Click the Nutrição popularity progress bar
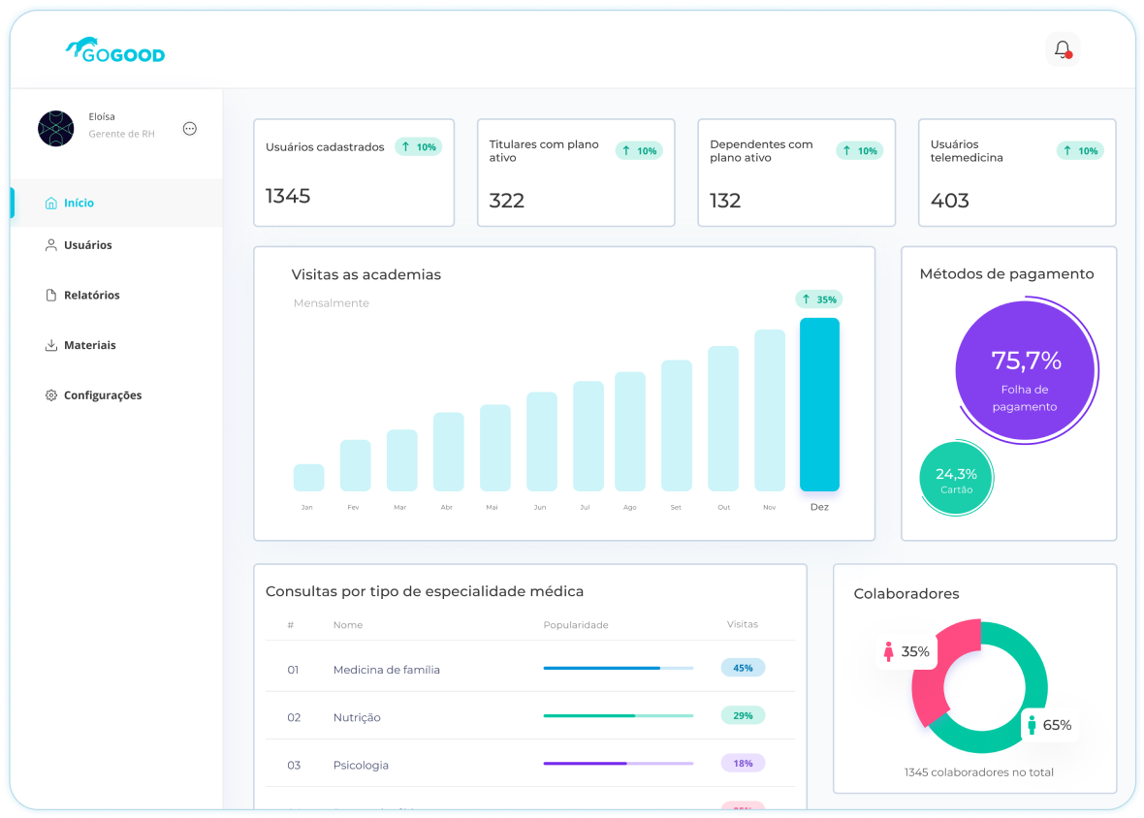 618,715
